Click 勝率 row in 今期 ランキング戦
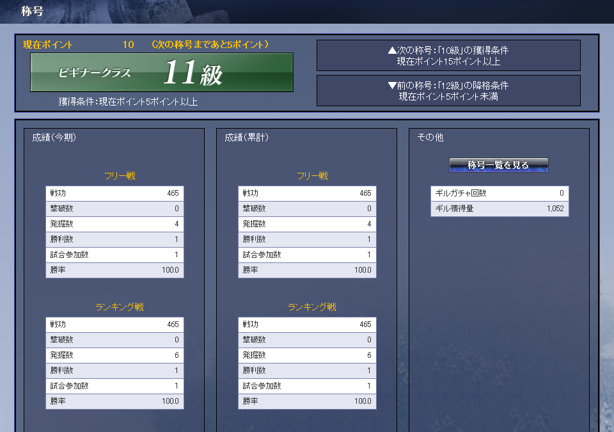Viewport: 614px width, 432px height. 114,401
